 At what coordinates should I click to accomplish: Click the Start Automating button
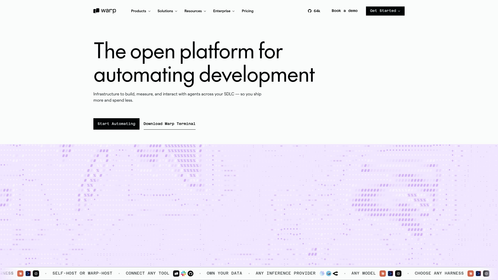coord(116,124)
